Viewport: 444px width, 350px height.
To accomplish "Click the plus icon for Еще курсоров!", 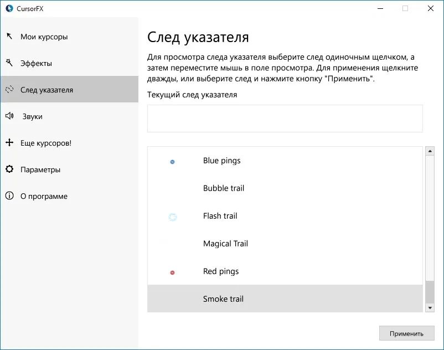I will pyautogui.click(x=9, y=142).
